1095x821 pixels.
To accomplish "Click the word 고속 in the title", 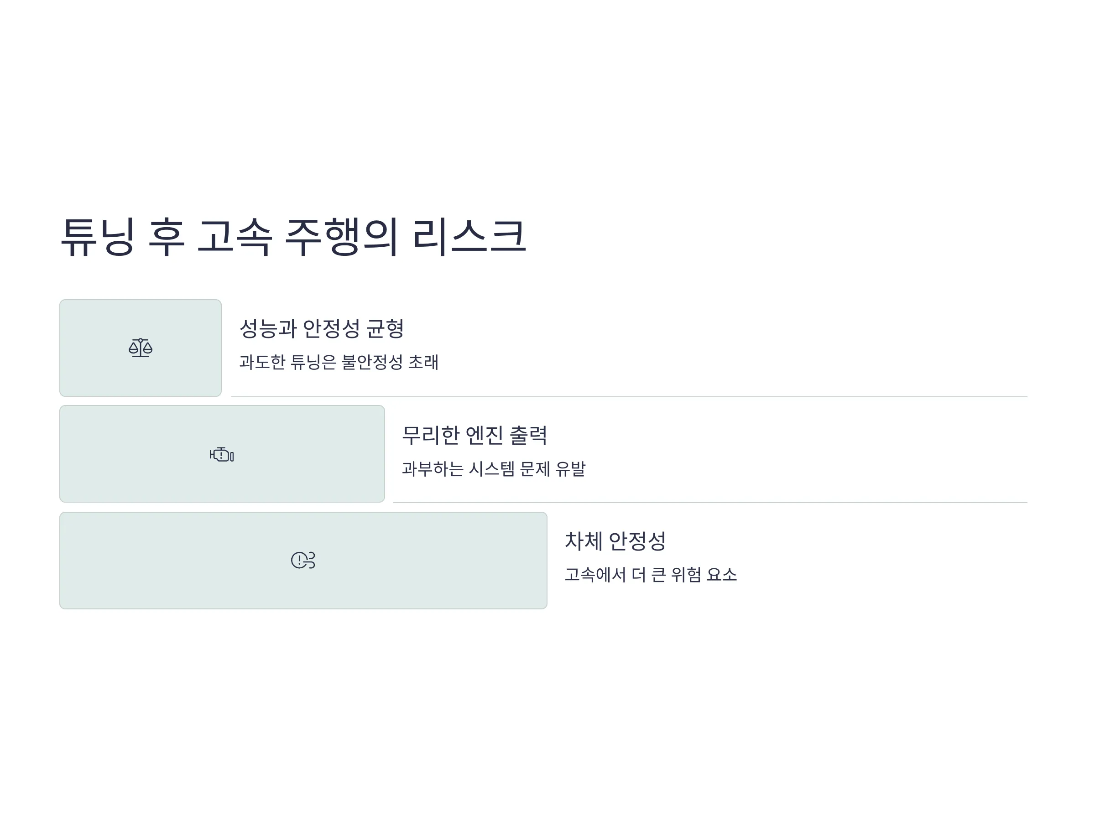I will pos(235,237).
